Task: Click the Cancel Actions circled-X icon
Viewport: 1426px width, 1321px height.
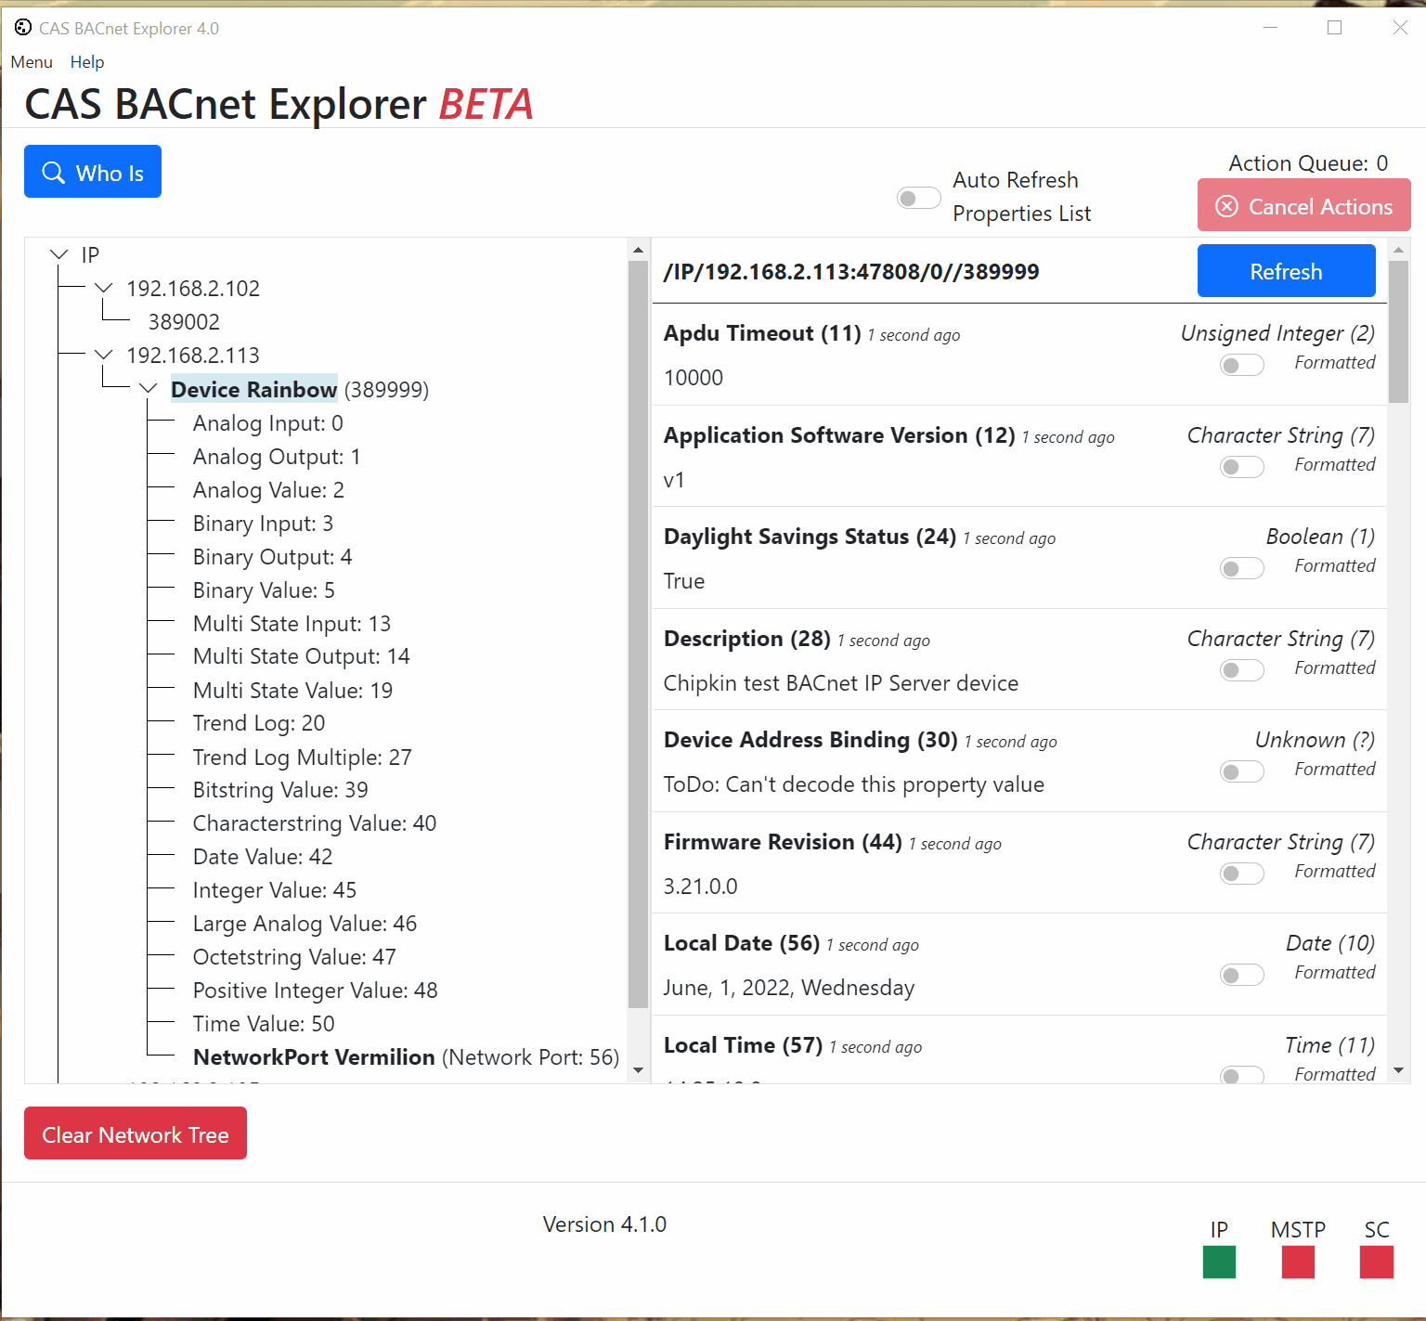Action: (1226, 206)
